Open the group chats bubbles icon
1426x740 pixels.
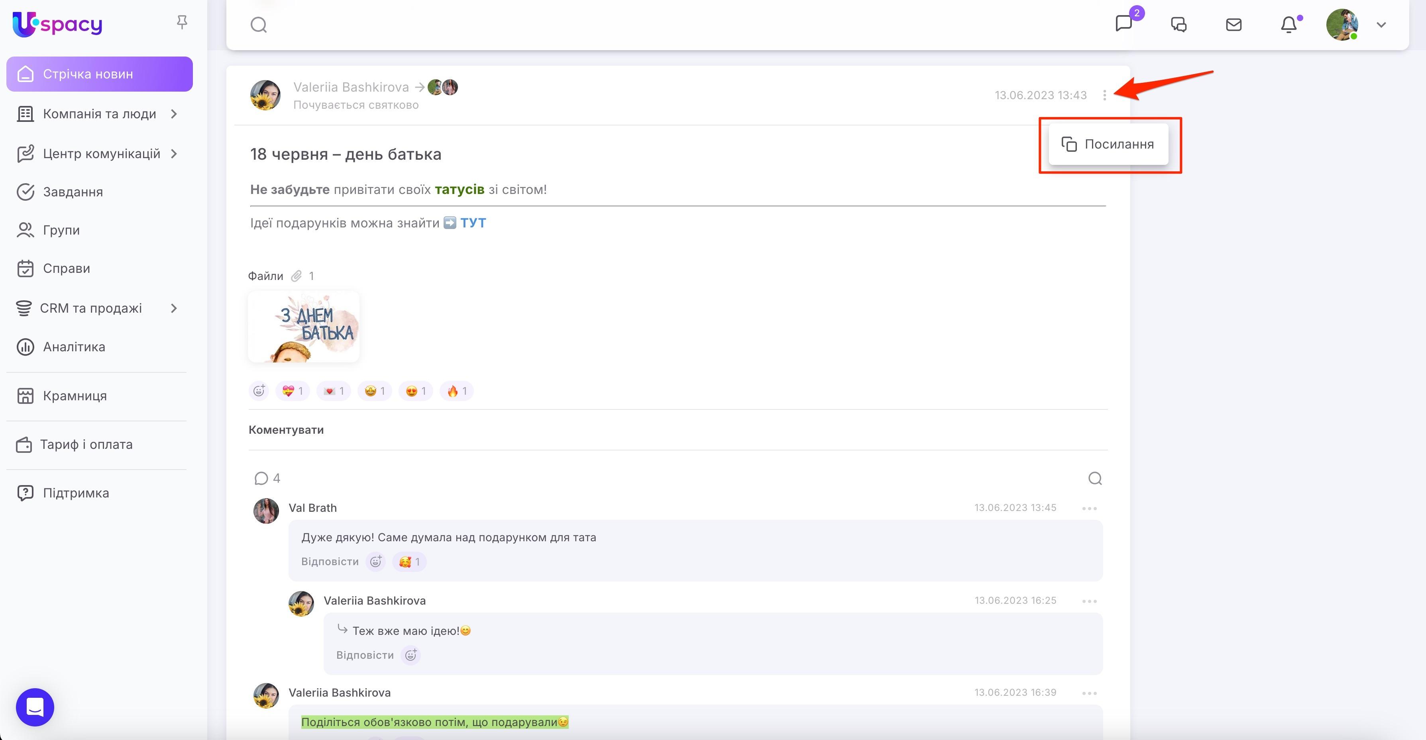[x=1179, y=25]
